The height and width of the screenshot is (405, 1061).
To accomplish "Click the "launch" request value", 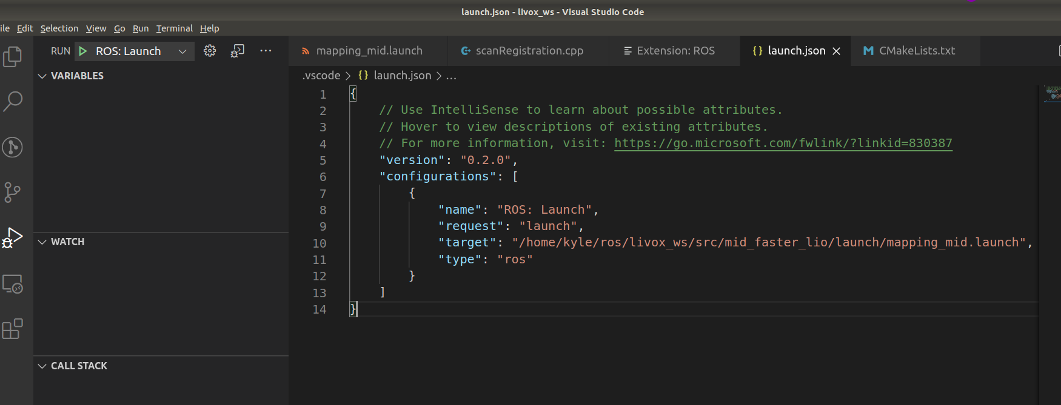I will coord(548,226).
